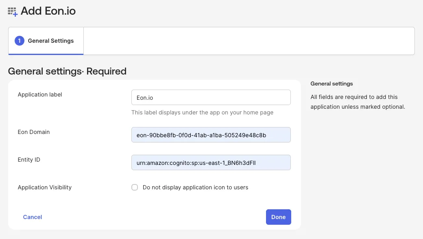Click the Application label field name text
The width and height of the screenshot is (423, 239).
pyautogui.click(x=40, y=94)
